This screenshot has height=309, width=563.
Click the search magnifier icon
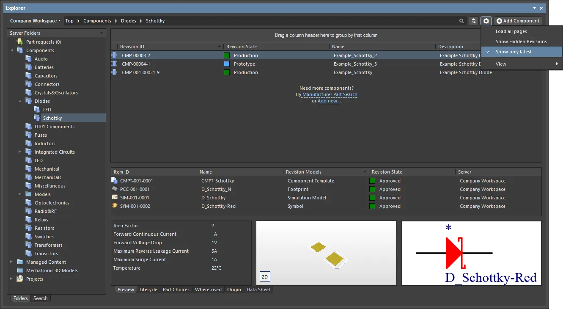[x=461, y=21]
